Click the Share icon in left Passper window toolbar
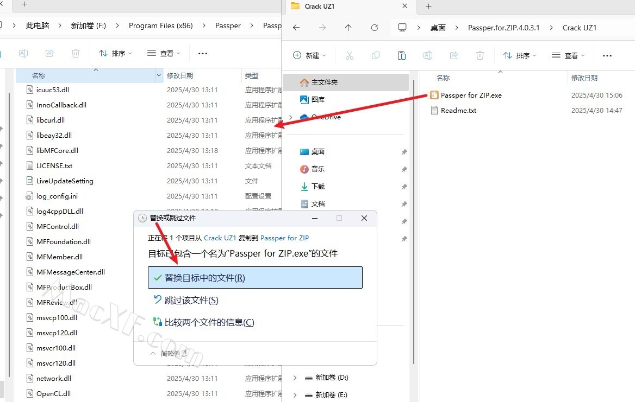 point(49,53)
